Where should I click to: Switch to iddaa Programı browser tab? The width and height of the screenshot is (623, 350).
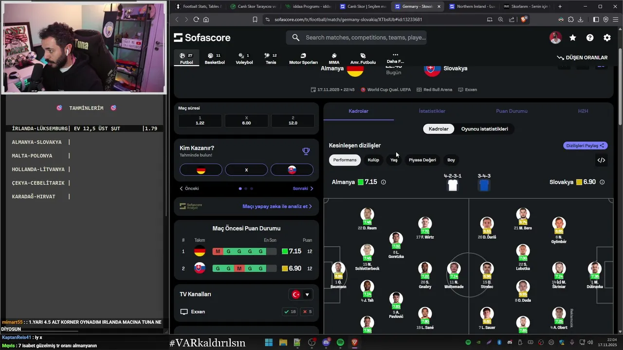pyautogui.click(x=309, y=6)
